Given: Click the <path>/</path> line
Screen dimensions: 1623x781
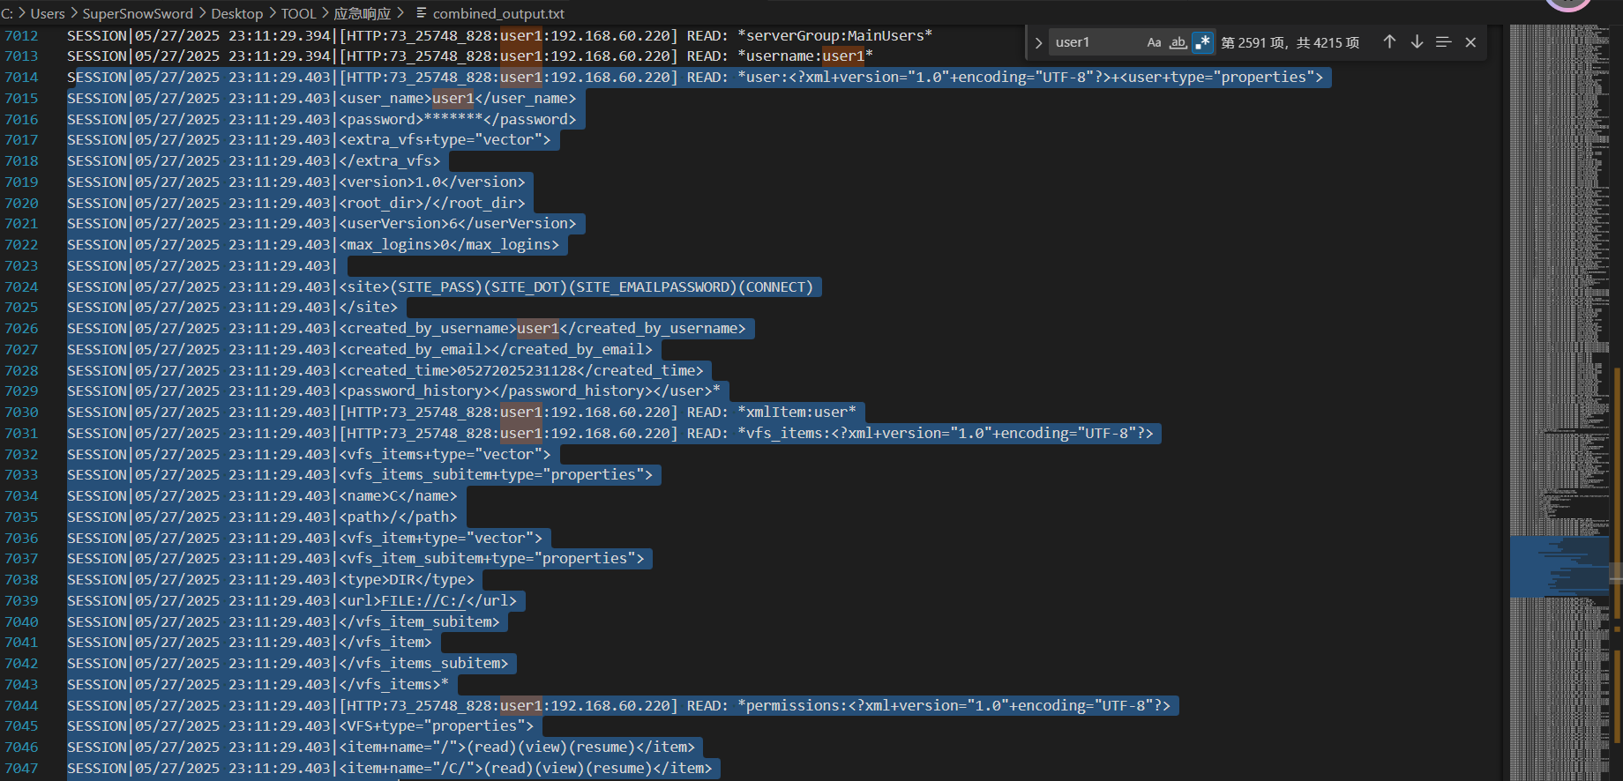Looking at the screenshot, I should pos(399,517).
